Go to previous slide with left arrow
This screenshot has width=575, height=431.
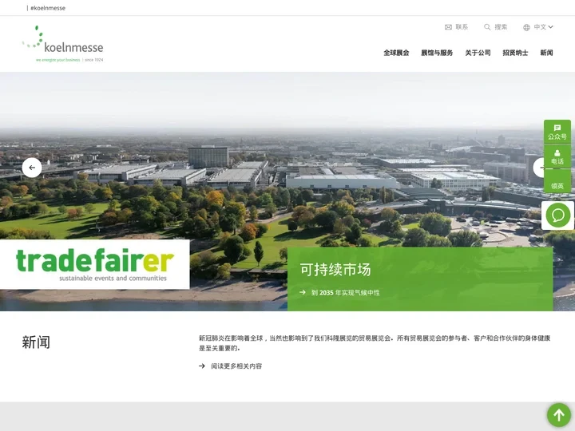pos(32,168)
